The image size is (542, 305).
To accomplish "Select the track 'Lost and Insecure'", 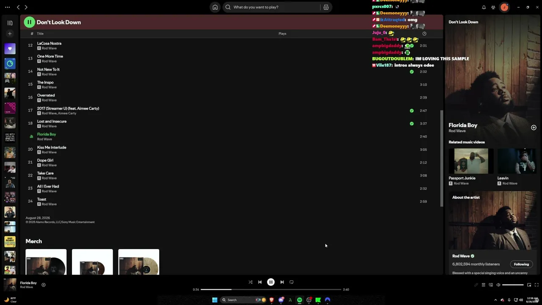I will [x=52, y=122].
